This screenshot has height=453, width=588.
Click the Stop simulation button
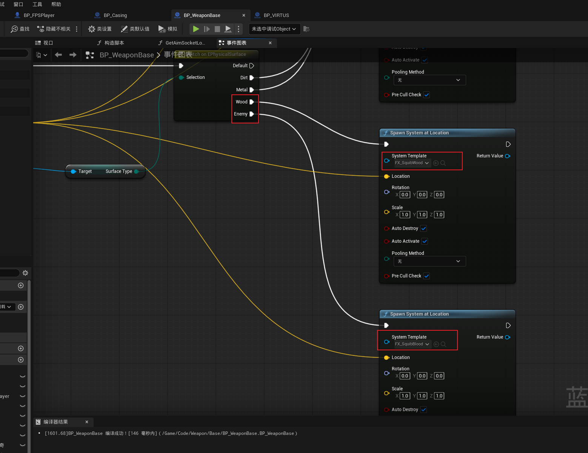217,29
